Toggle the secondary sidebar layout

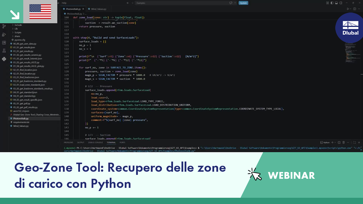341,3
